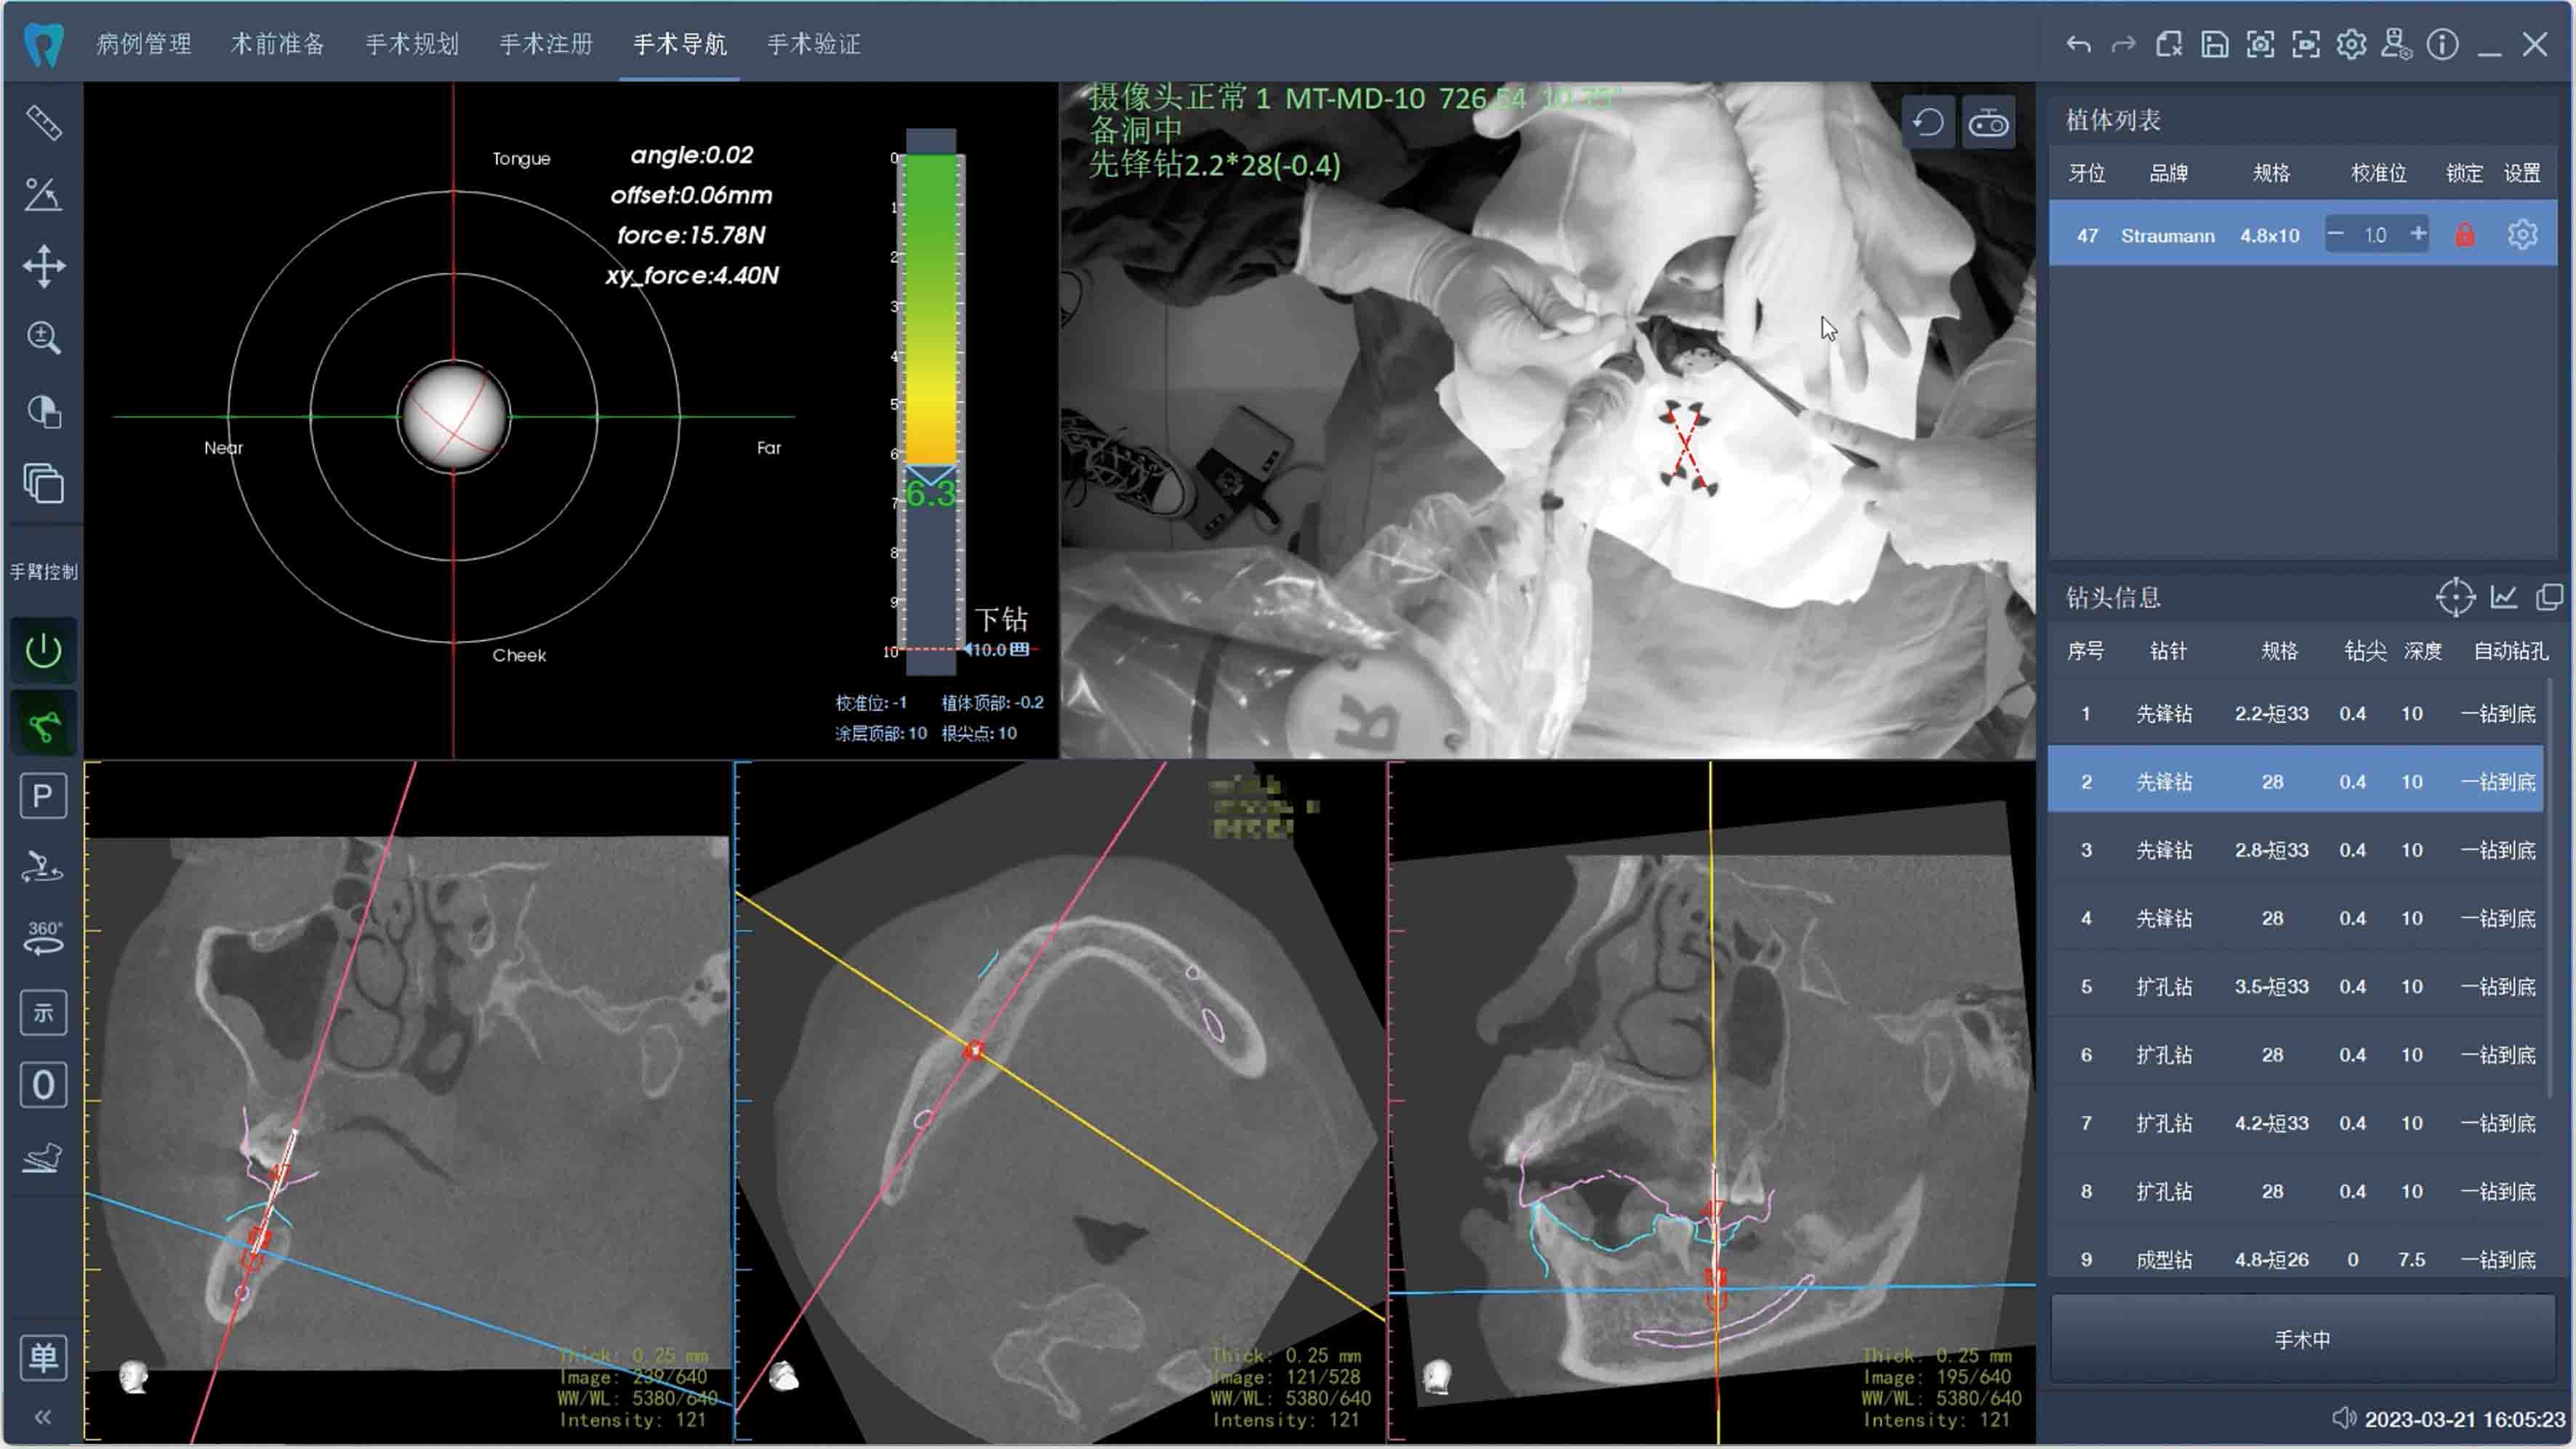The height and width of the screenshot is (1449, 2576).
Task: Click the 单 single-view button
Action: pos(43,1357)
